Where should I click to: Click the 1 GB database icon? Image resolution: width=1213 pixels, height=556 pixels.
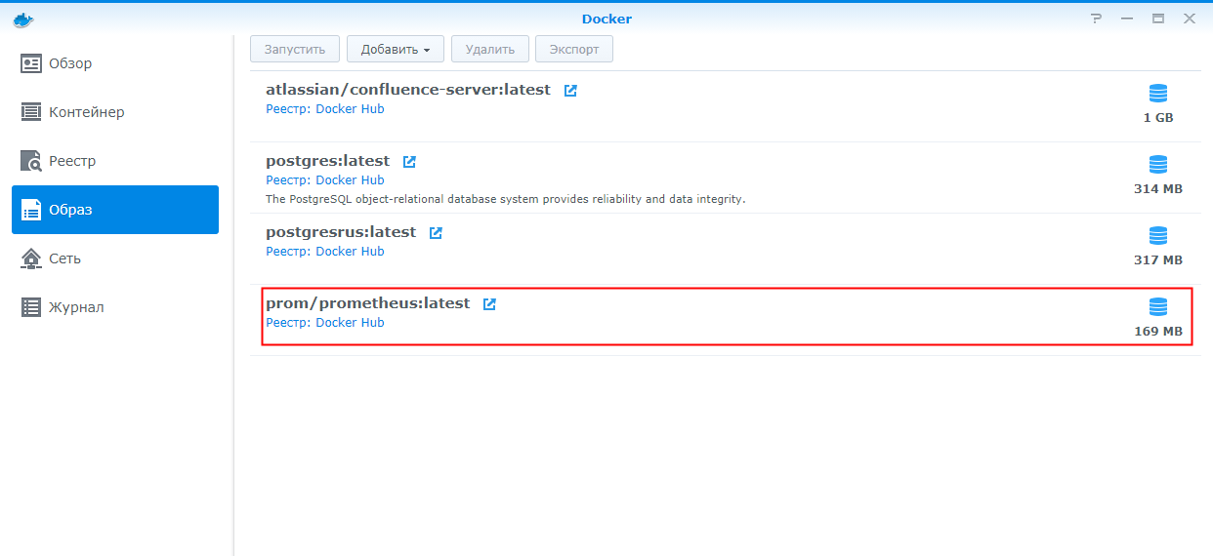click(x=1158, y=94)
